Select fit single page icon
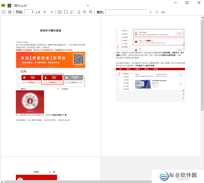The image size is (204, 183). tap(66, 12)
